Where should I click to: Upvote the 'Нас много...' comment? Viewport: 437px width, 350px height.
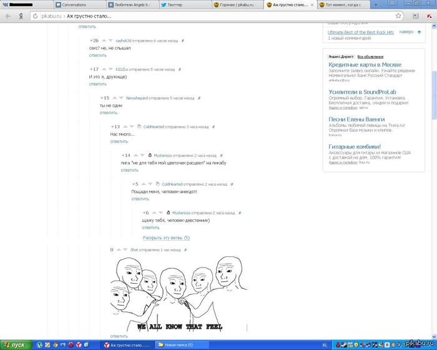click(x=125, y=127)
